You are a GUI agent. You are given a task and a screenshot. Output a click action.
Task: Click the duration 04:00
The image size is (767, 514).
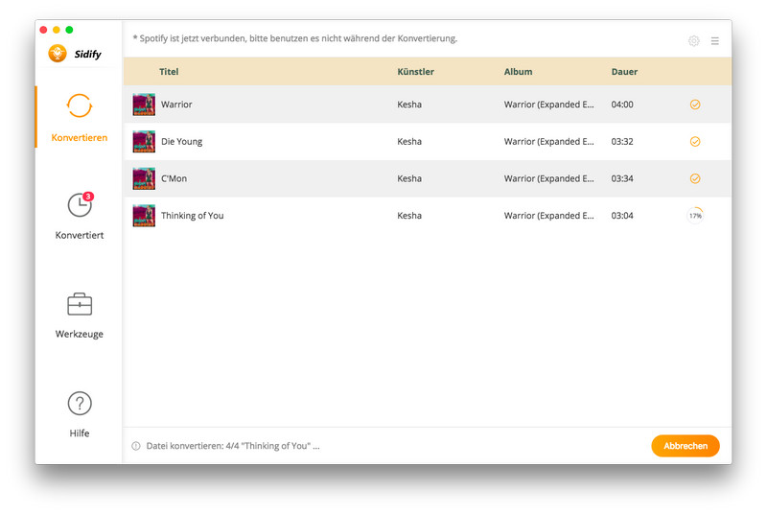[622, 105]
